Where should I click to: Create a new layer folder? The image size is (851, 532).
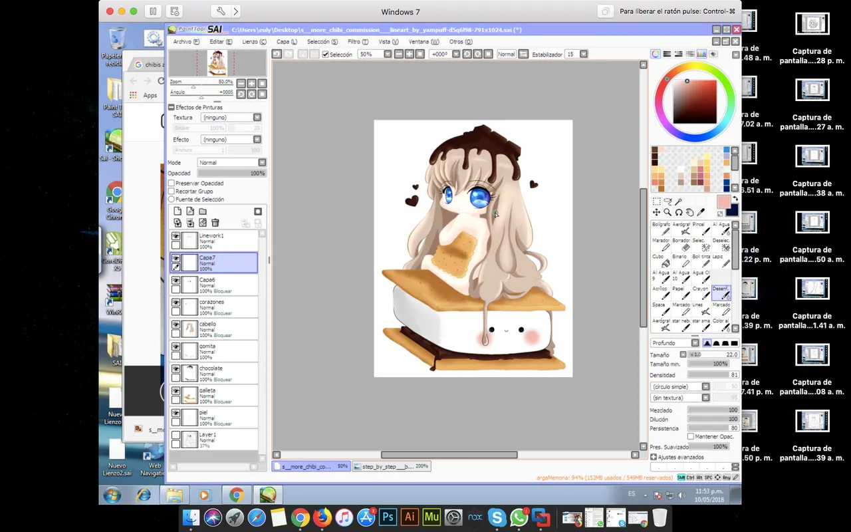tap(203, 211)
